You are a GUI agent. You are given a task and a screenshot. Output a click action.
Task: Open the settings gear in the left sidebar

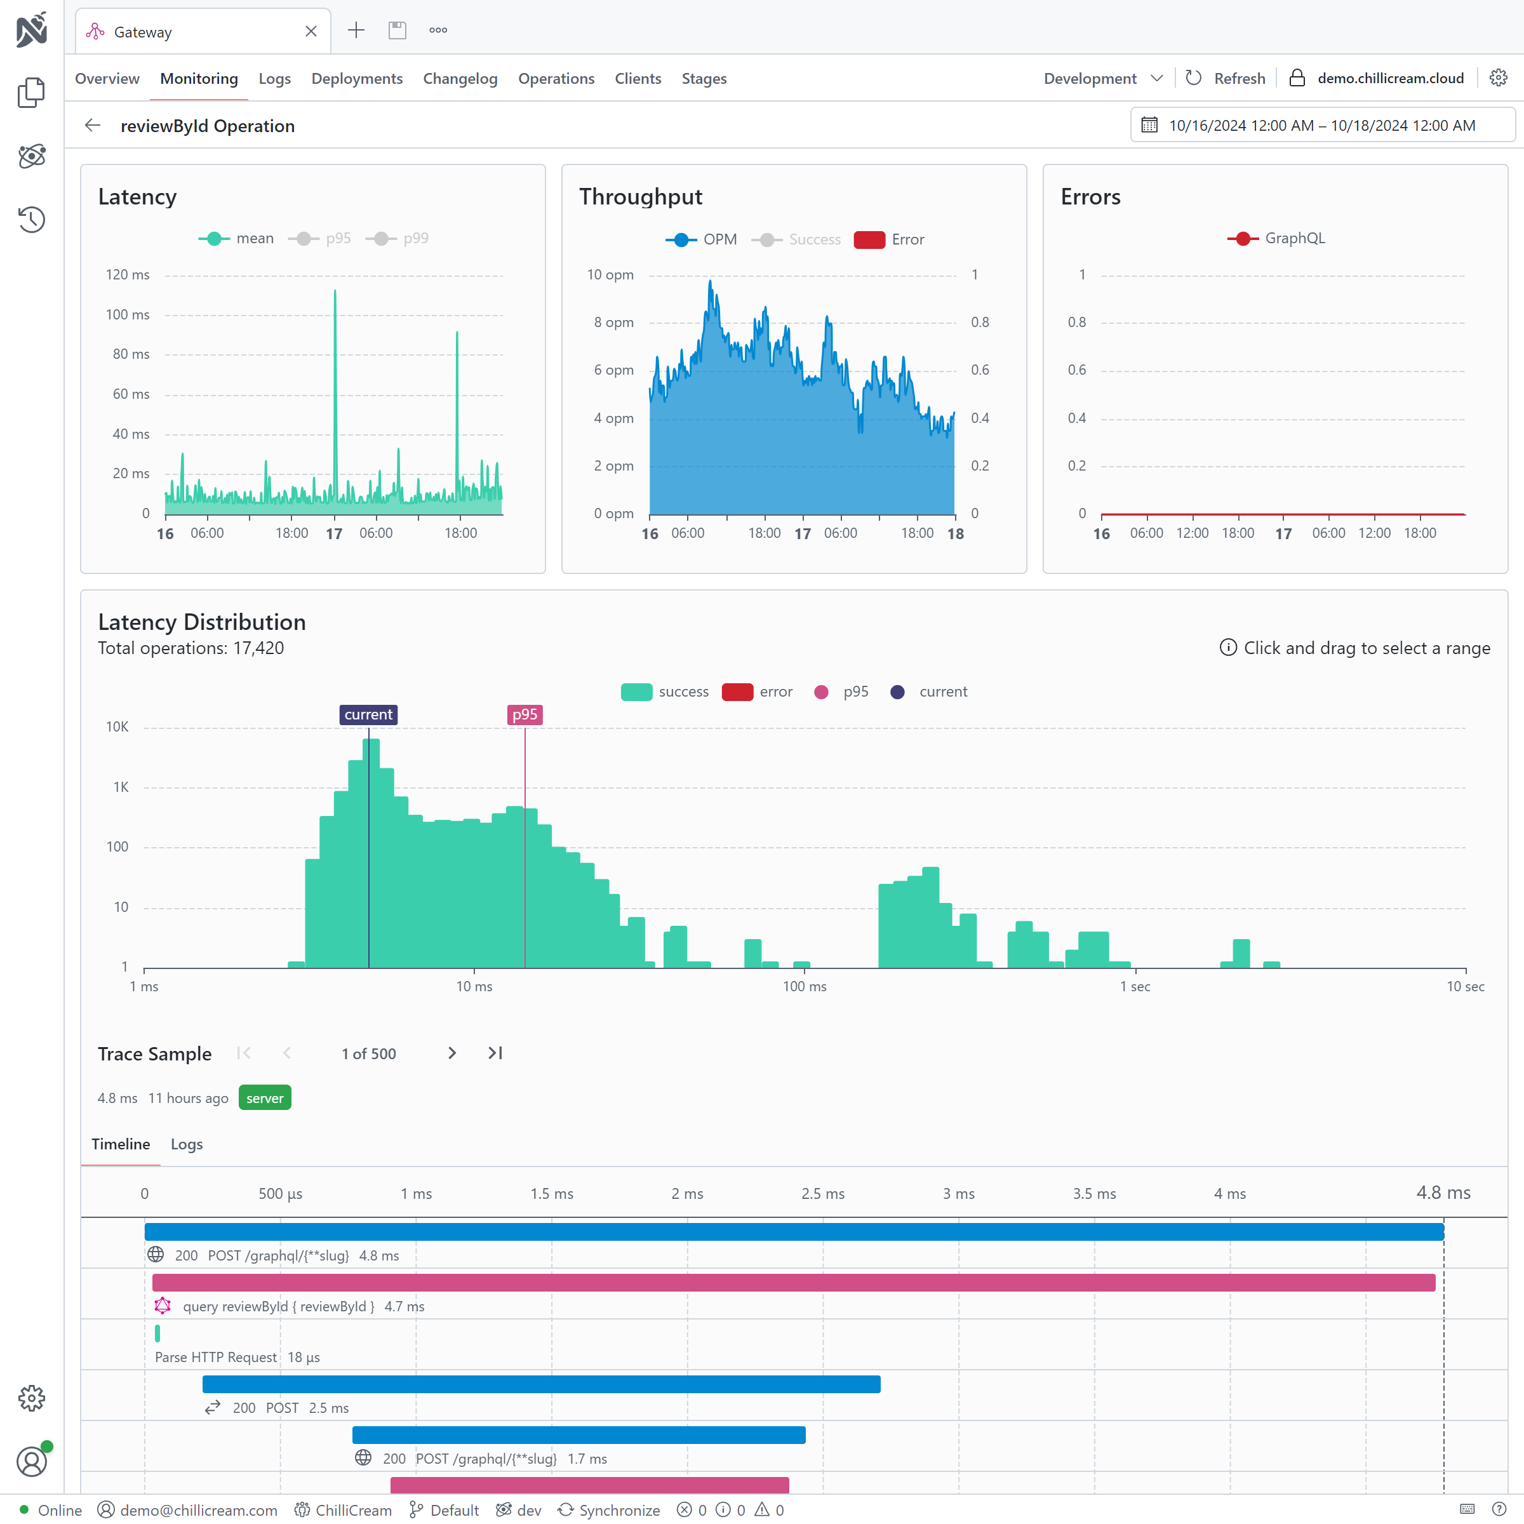32,1398
